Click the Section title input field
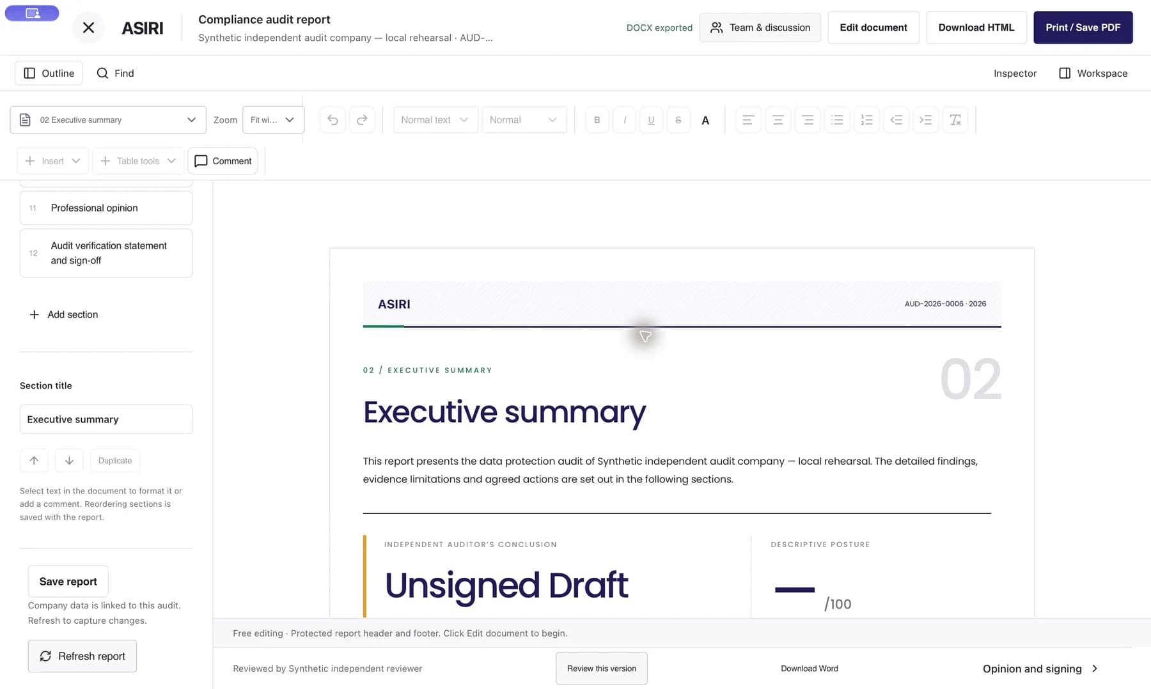The image size is (1151, 689). pyautogui.click(x=106, y=419)
